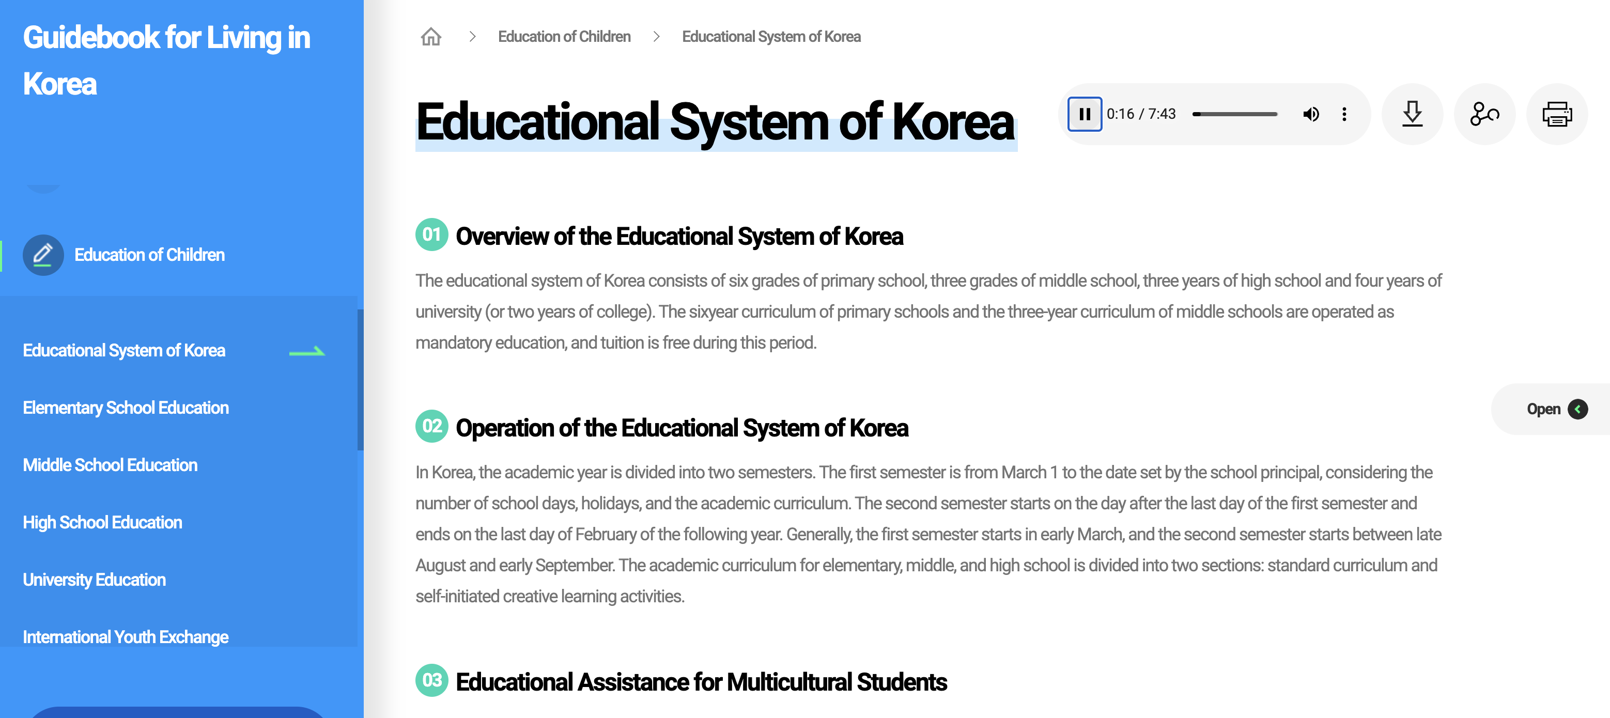
Task: Open Middle School Education page
Action: coord(110,465)
